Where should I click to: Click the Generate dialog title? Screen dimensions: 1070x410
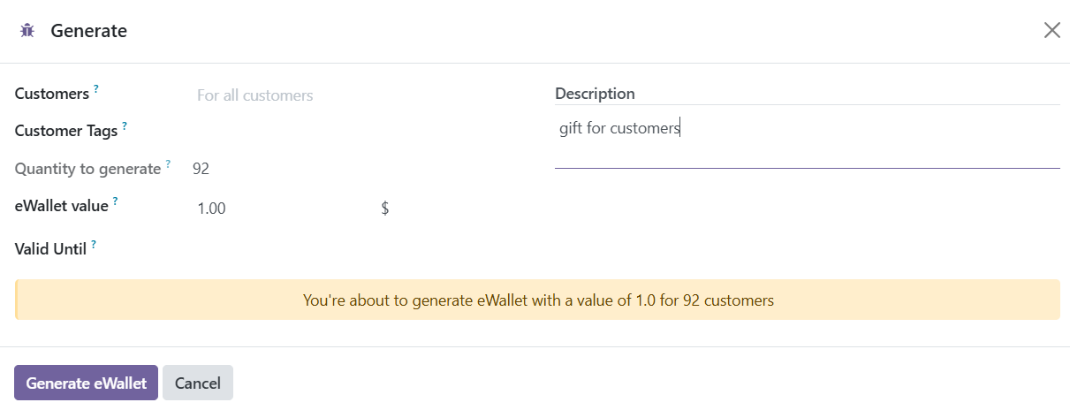pyautogui.click(x=88, y=31)
